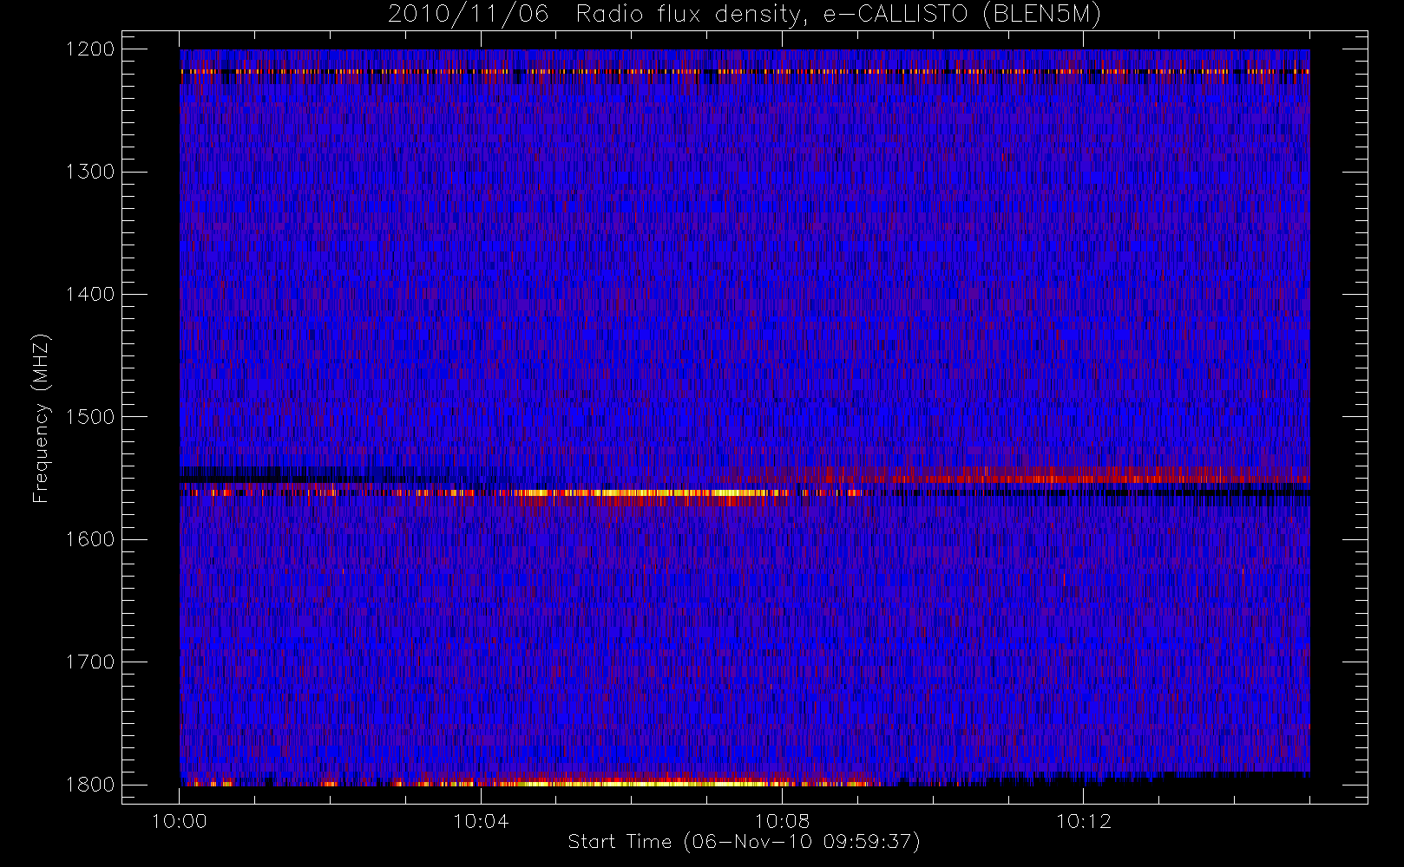Select the 1500 frequency axis label
Image resolution: width=1404 pixels, height=867 pixels.
[90, 417]
